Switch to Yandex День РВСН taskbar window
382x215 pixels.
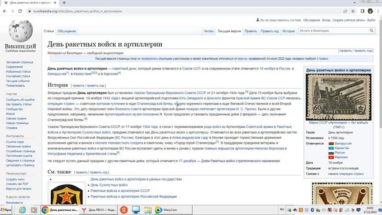[99, 210]
